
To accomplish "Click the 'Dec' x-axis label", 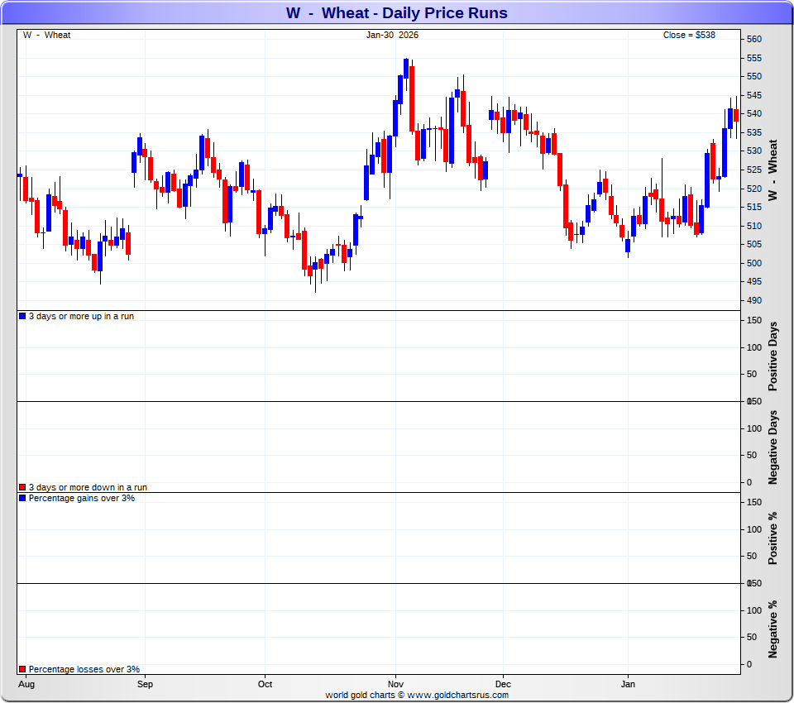I will tap(503, 684).
